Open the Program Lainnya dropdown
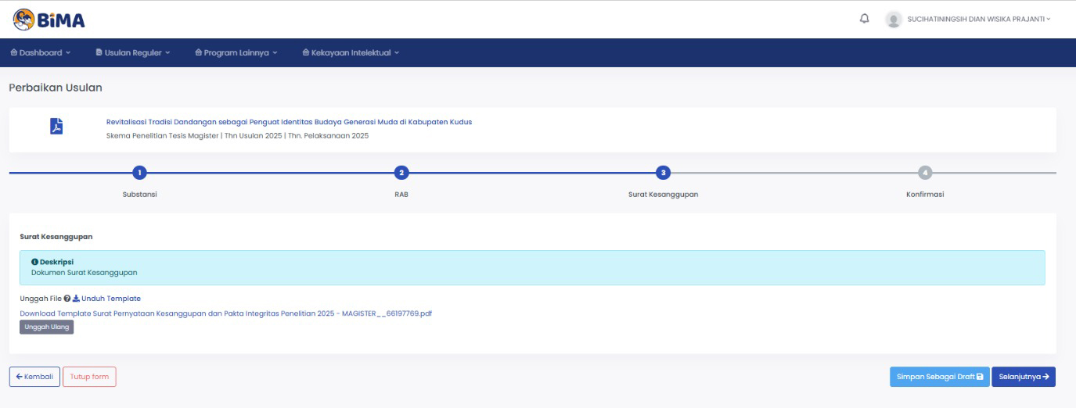 point(236,53)
